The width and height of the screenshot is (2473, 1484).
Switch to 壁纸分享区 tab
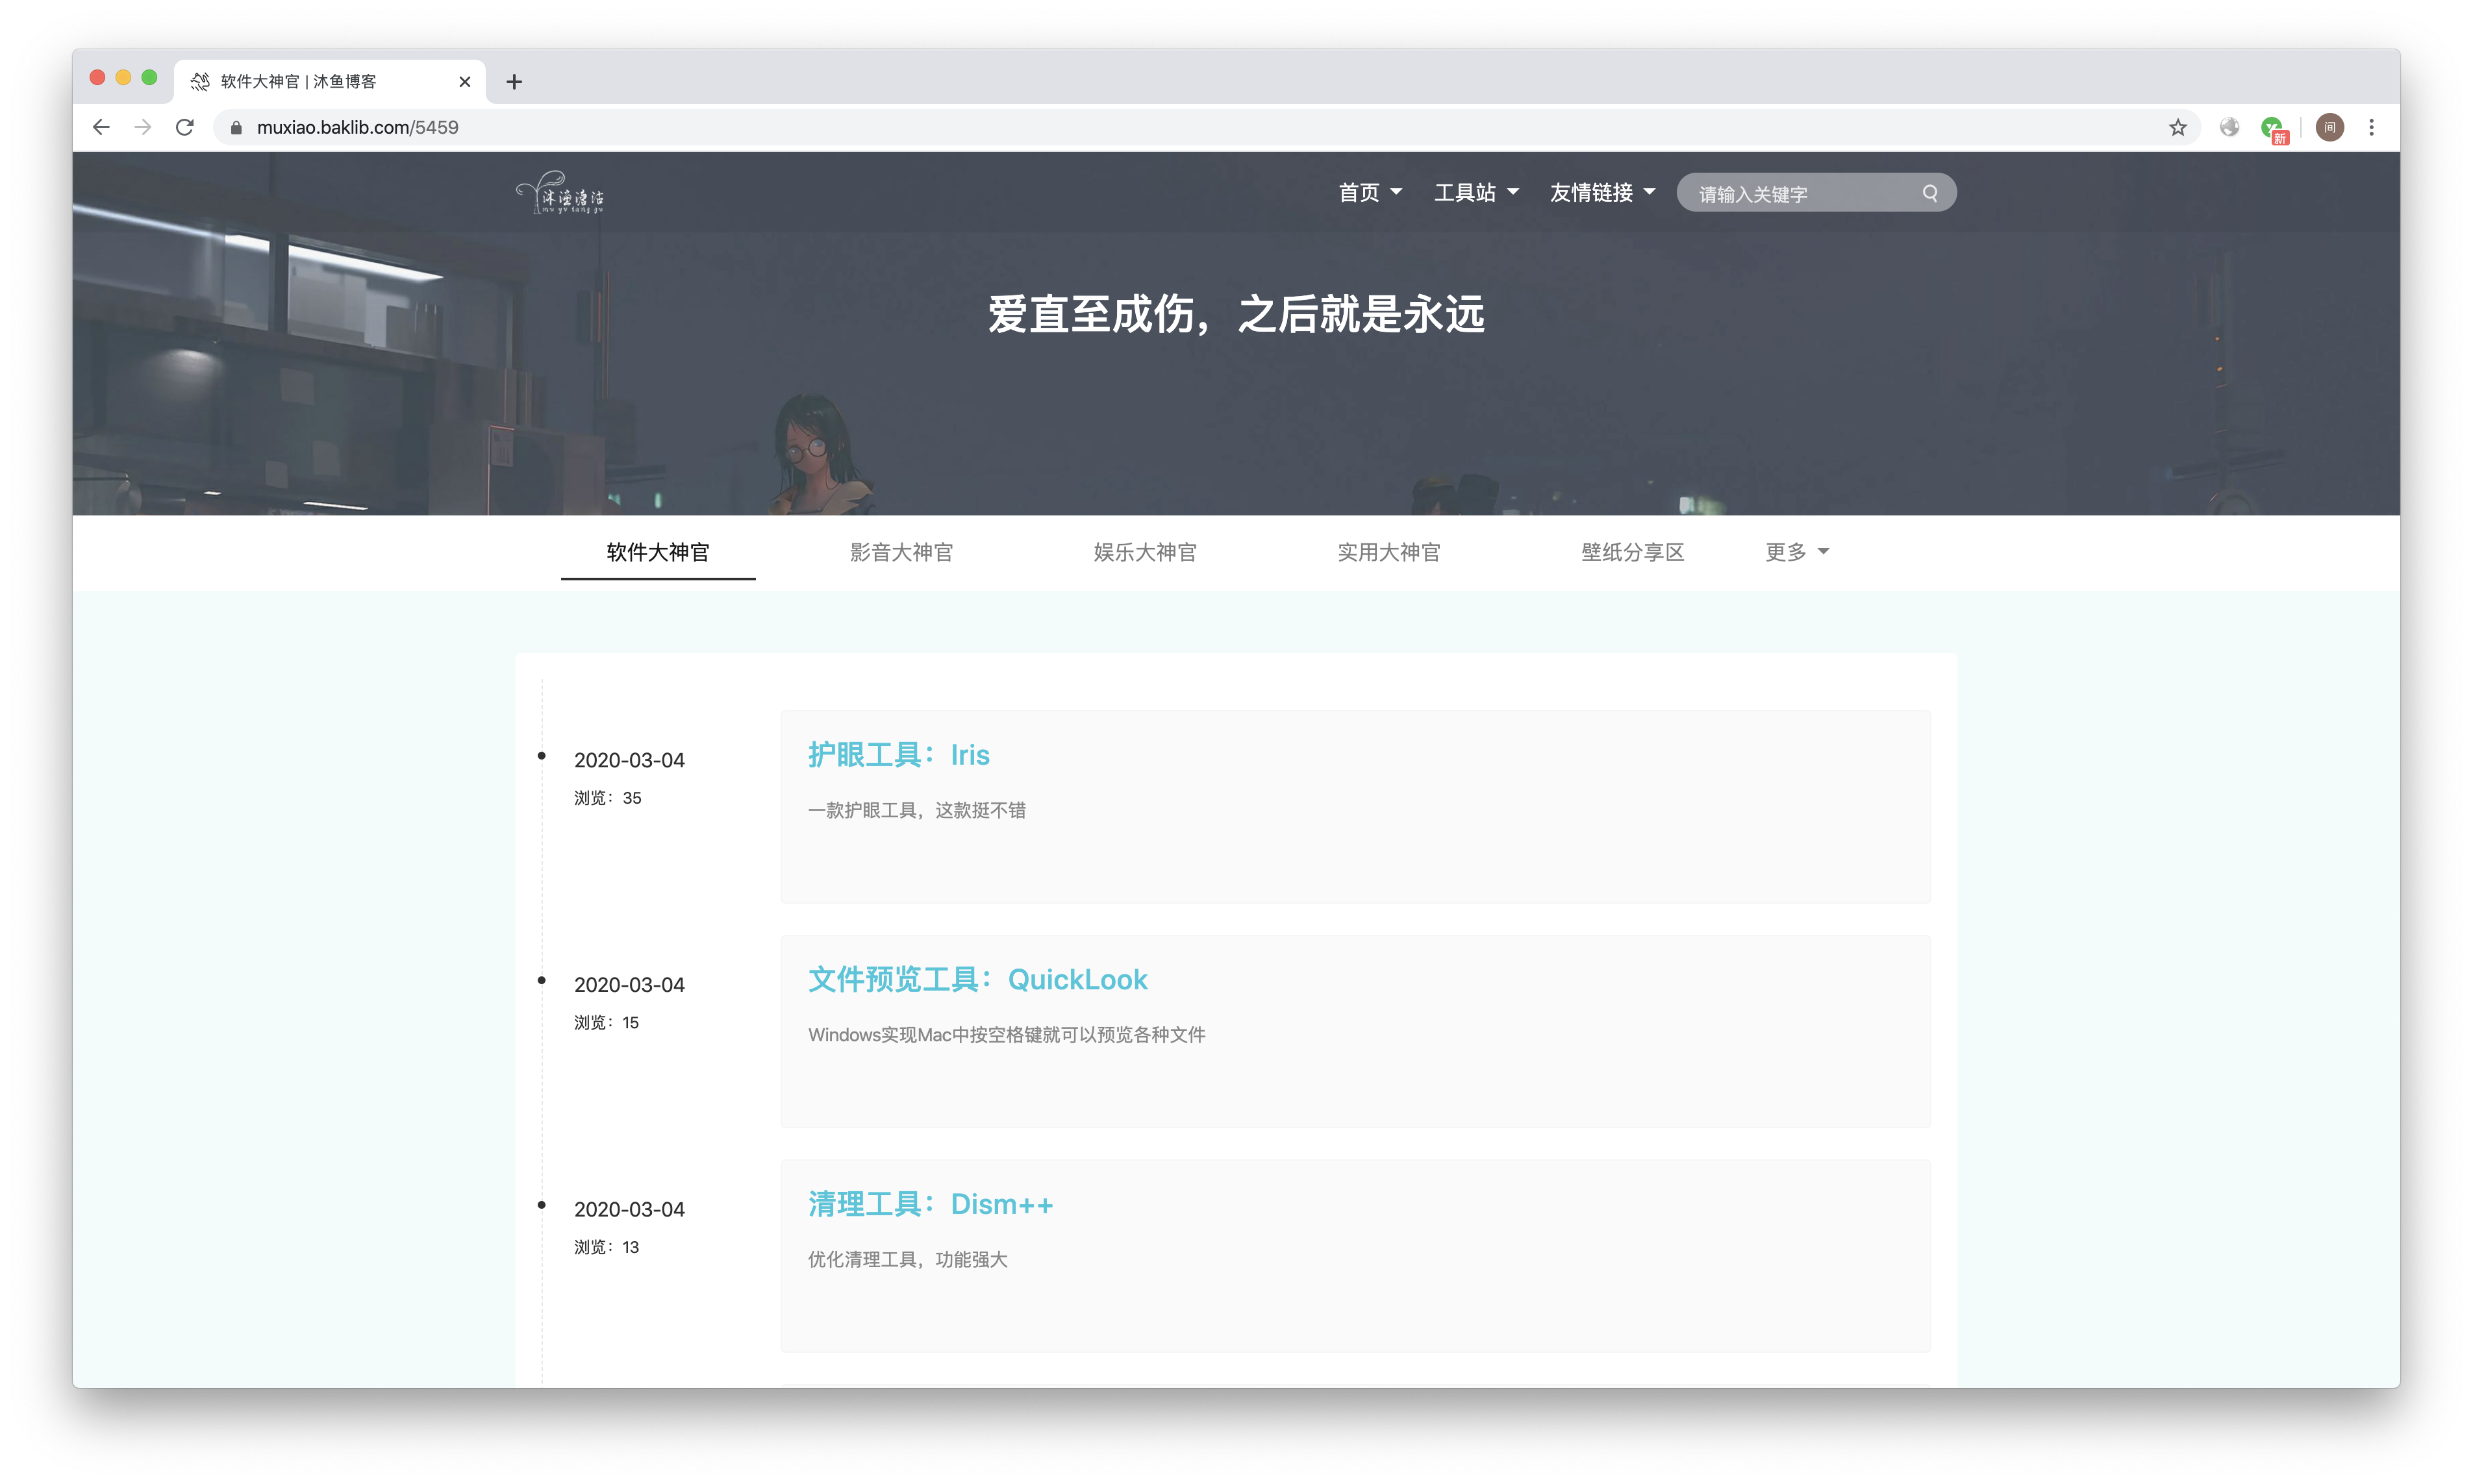tap(1633, 552)
